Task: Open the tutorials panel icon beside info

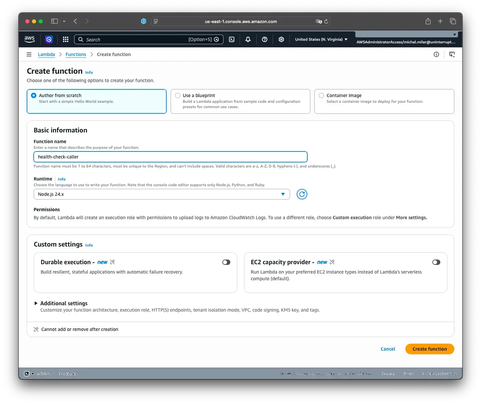Action: (452, 54)
